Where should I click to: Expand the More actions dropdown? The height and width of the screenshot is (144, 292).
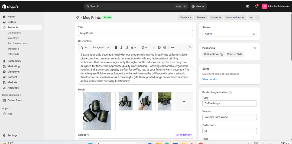pyautogui.click(x=235, y=18)
